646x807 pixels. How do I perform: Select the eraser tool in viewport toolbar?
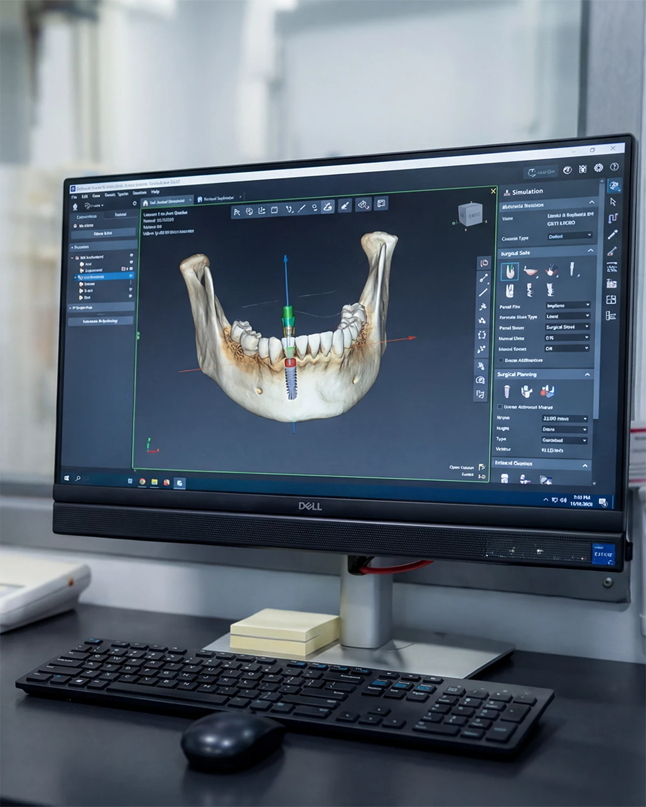[345, 205]
